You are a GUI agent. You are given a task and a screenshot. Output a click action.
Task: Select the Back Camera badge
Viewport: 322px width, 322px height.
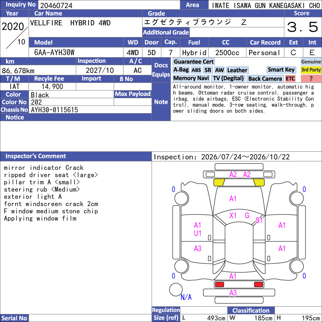click(265, 78)
